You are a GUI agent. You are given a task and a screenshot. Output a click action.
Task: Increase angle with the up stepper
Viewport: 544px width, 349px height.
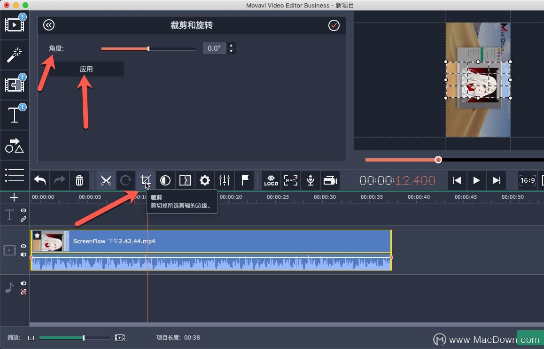pyautogui.click(x=231, y=46)
